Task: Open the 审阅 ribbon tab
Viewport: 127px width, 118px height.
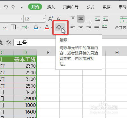Action: click(x=123, y=7)
